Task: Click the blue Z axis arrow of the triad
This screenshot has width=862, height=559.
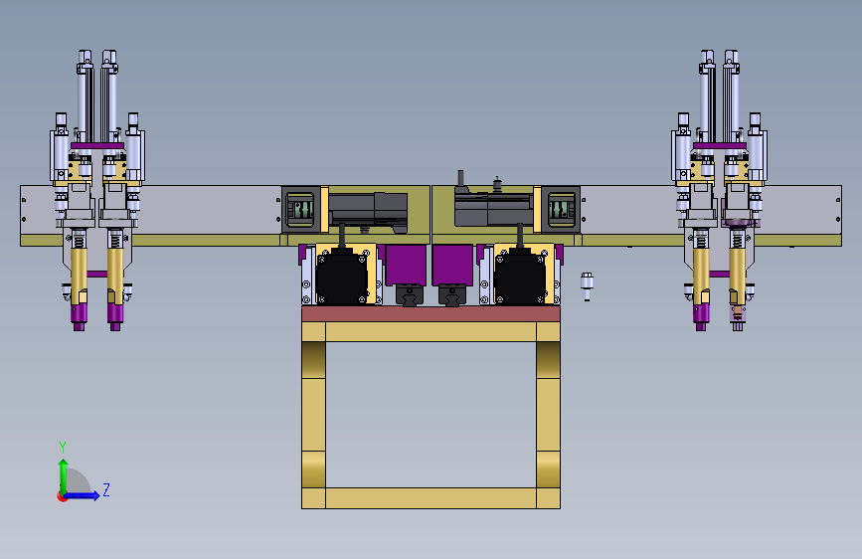Action: (82, 495)
